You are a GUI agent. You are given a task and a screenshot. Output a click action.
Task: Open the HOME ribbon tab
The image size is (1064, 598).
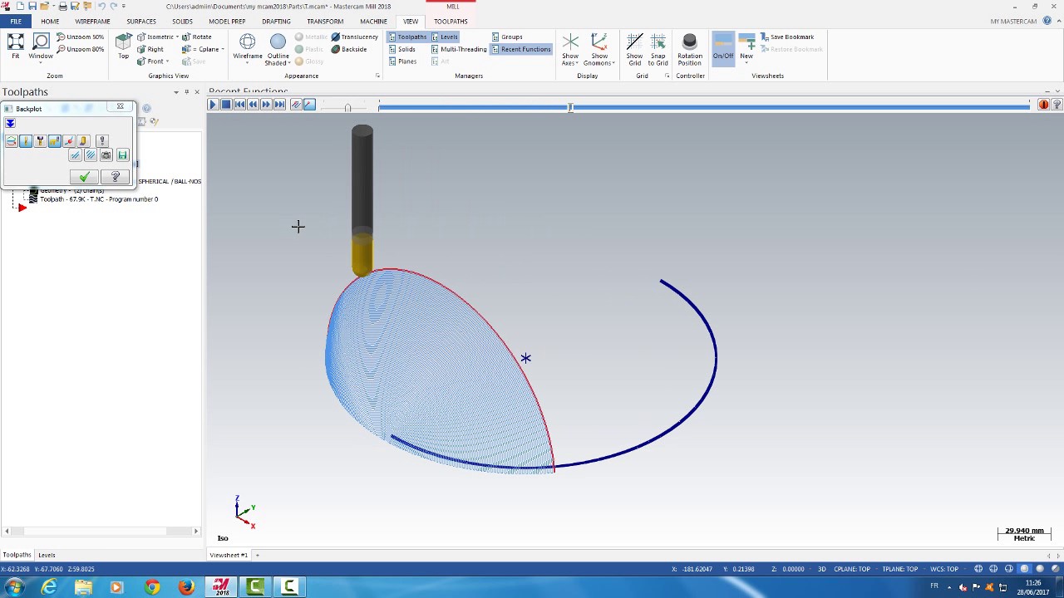point(50,21)
